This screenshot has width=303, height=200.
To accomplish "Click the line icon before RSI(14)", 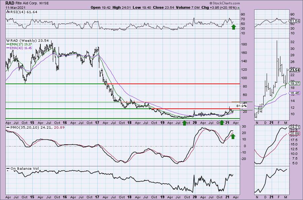I will pyautogui.click(x=7, y=12).
